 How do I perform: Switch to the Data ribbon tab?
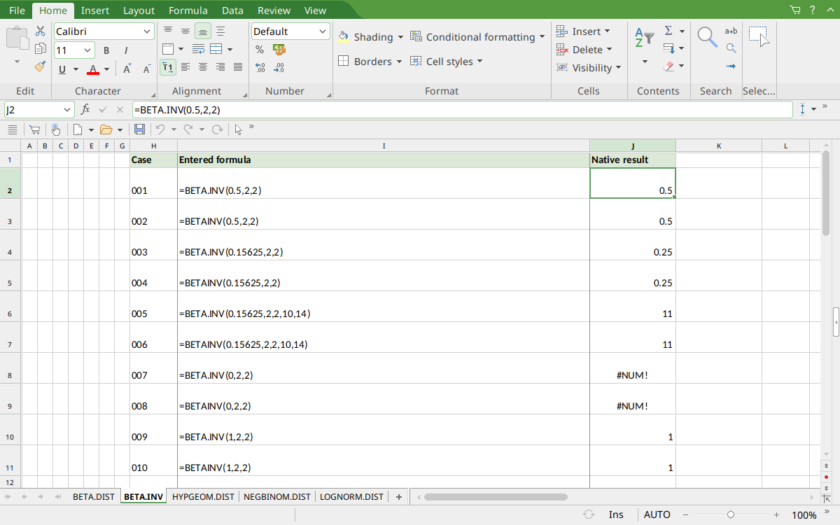(232, 10)
